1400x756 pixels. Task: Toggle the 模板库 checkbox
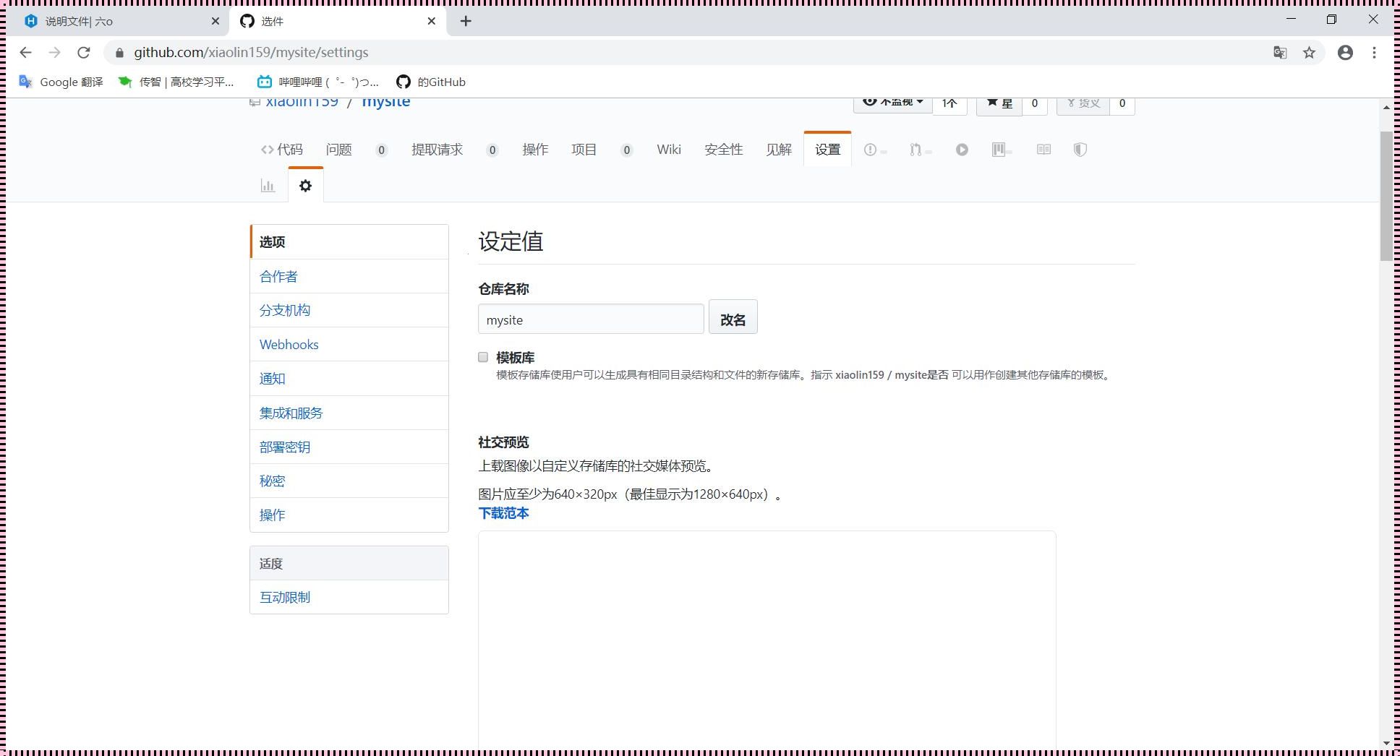[483, 357]
